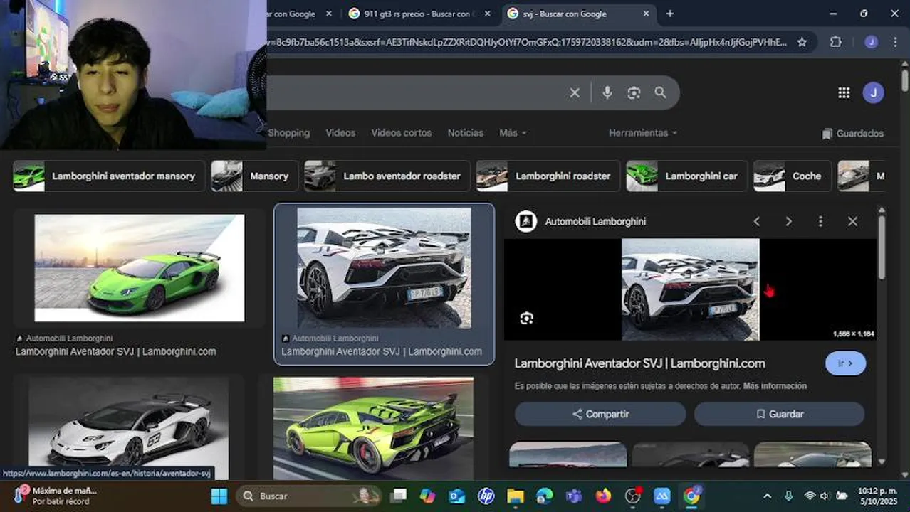Screen dimensions: 910x512
Task: Clear the Google search box text
Action: 575,92
